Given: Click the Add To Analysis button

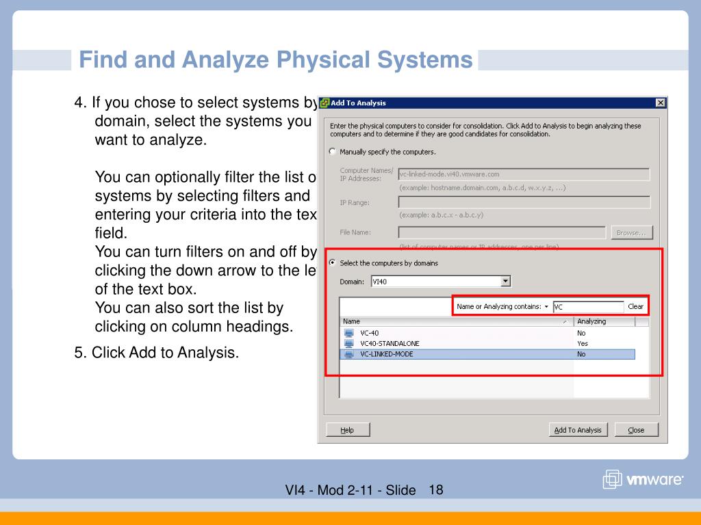Looking at the screenshot, I should (578, 430).
